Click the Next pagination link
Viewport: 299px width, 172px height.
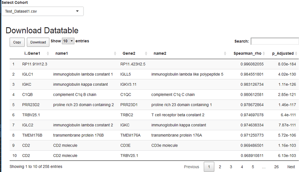pyautogui.click(x=291, y=167)
